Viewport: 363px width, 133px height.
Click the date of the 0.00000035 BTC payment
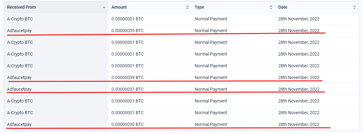[x=299, y=31]
